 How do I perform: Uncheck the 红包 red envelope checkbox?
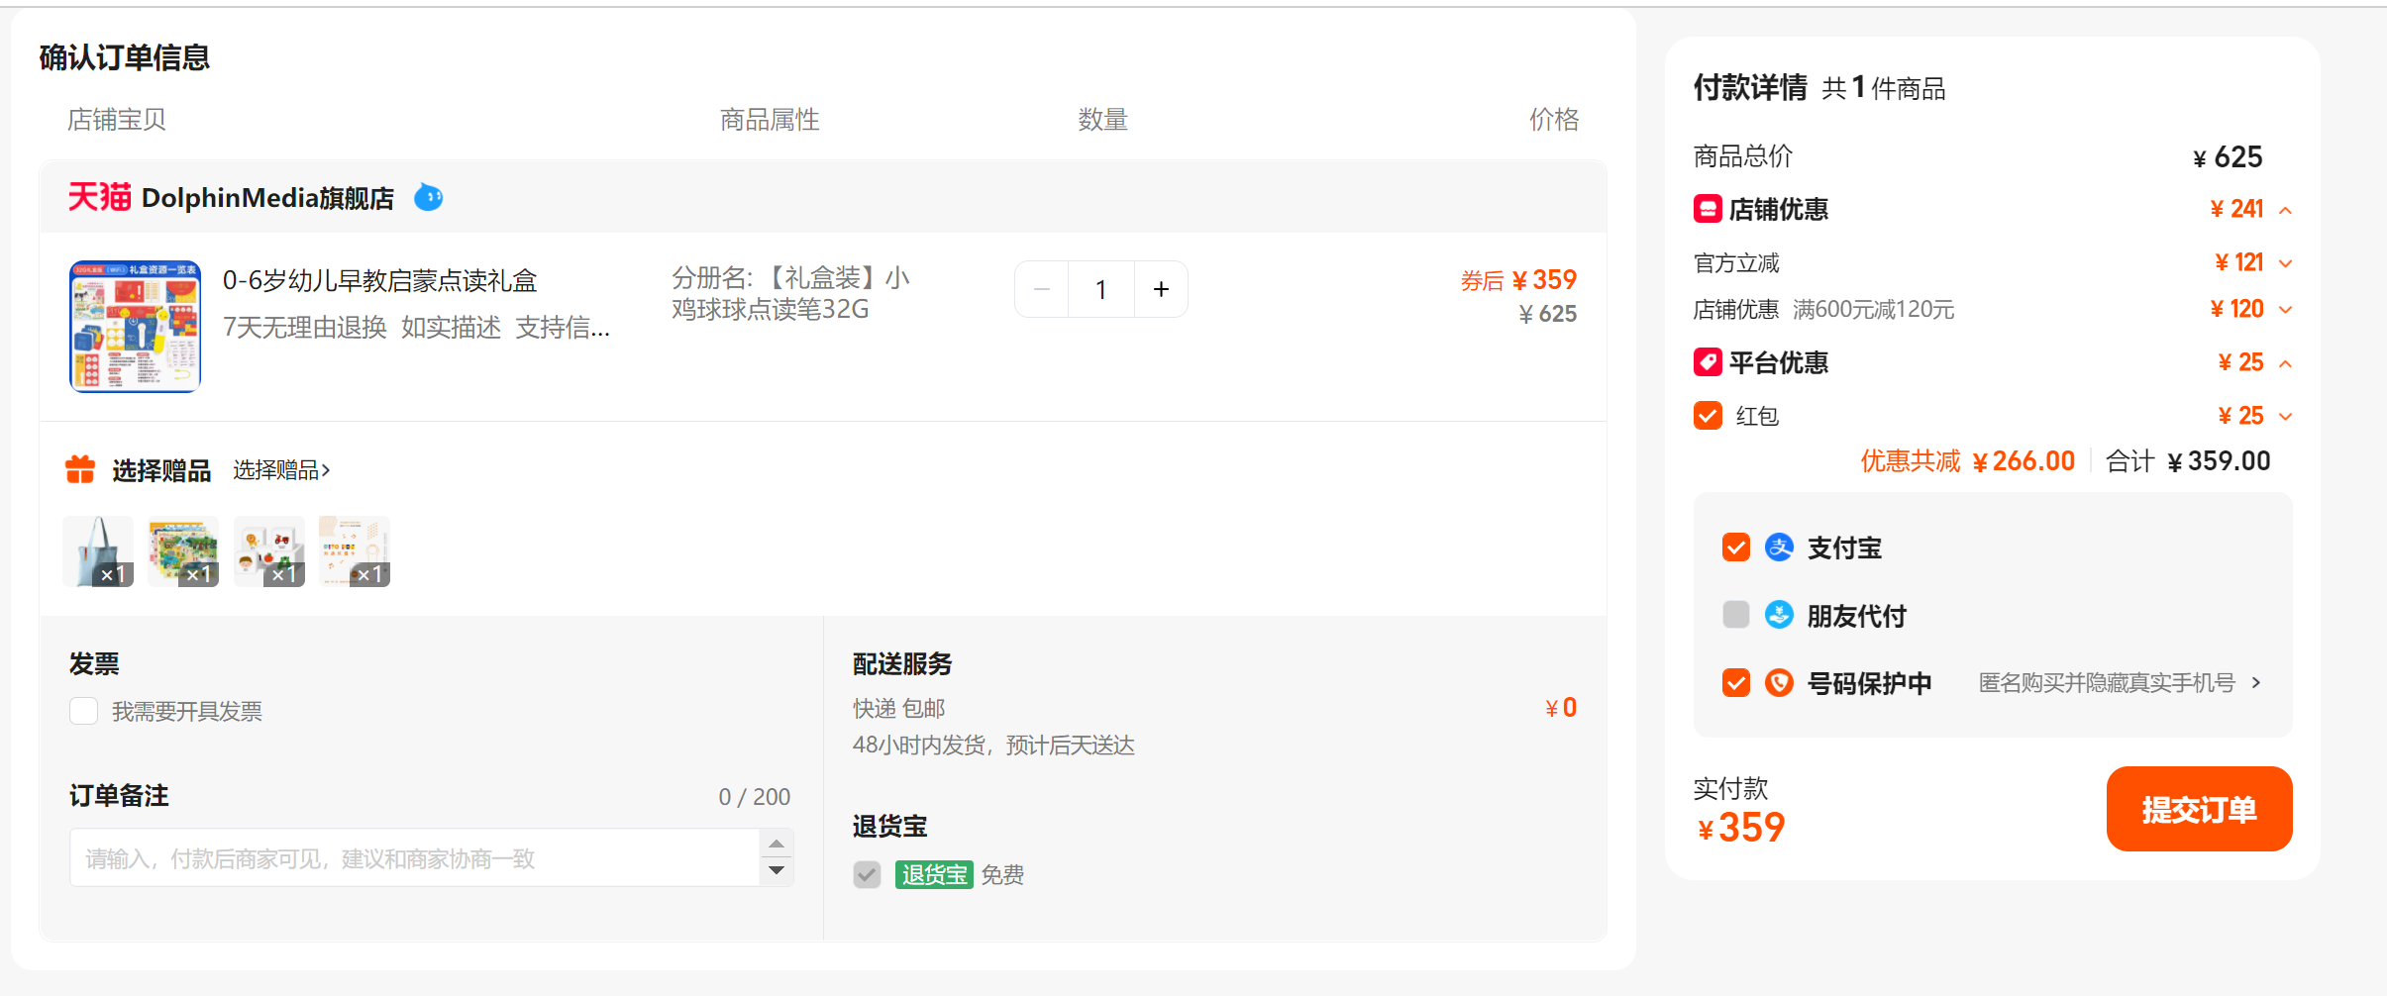point(1708,415)
